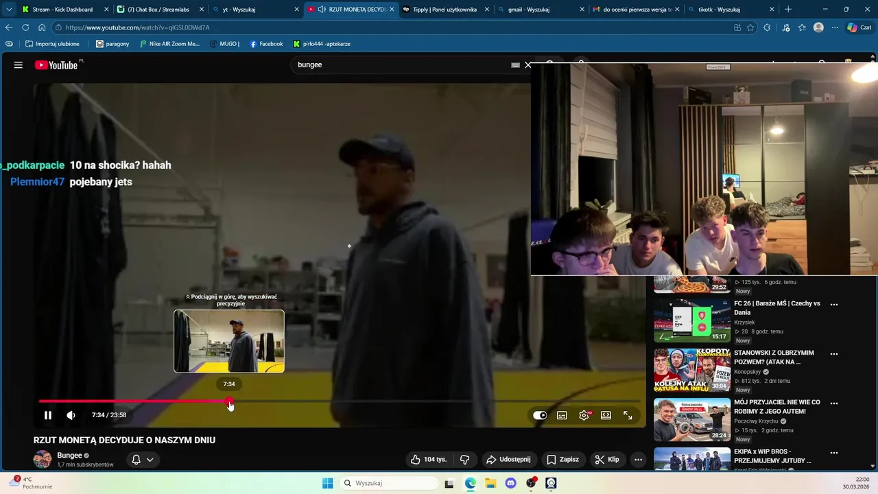Open Nike AIR Zoom bookmark

point(169,44)
